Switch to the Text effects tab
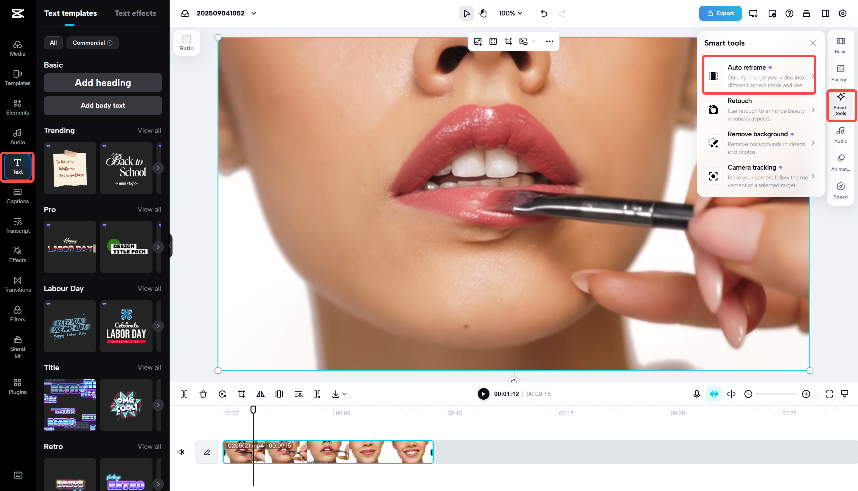858x491 pixels. (x=135, y=13)
